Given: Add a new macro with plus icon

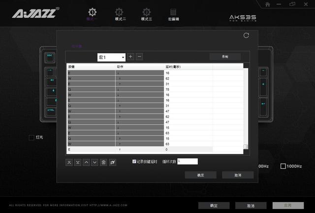Looking at the screenshot, I should coord(130,57).
